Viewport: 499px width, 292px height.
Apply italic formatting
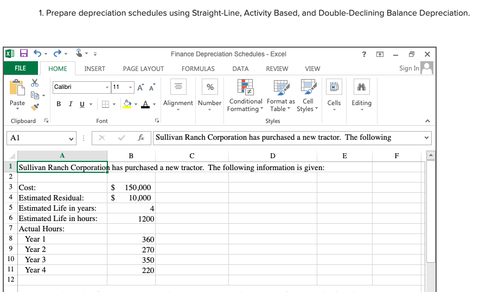point(71,104)
